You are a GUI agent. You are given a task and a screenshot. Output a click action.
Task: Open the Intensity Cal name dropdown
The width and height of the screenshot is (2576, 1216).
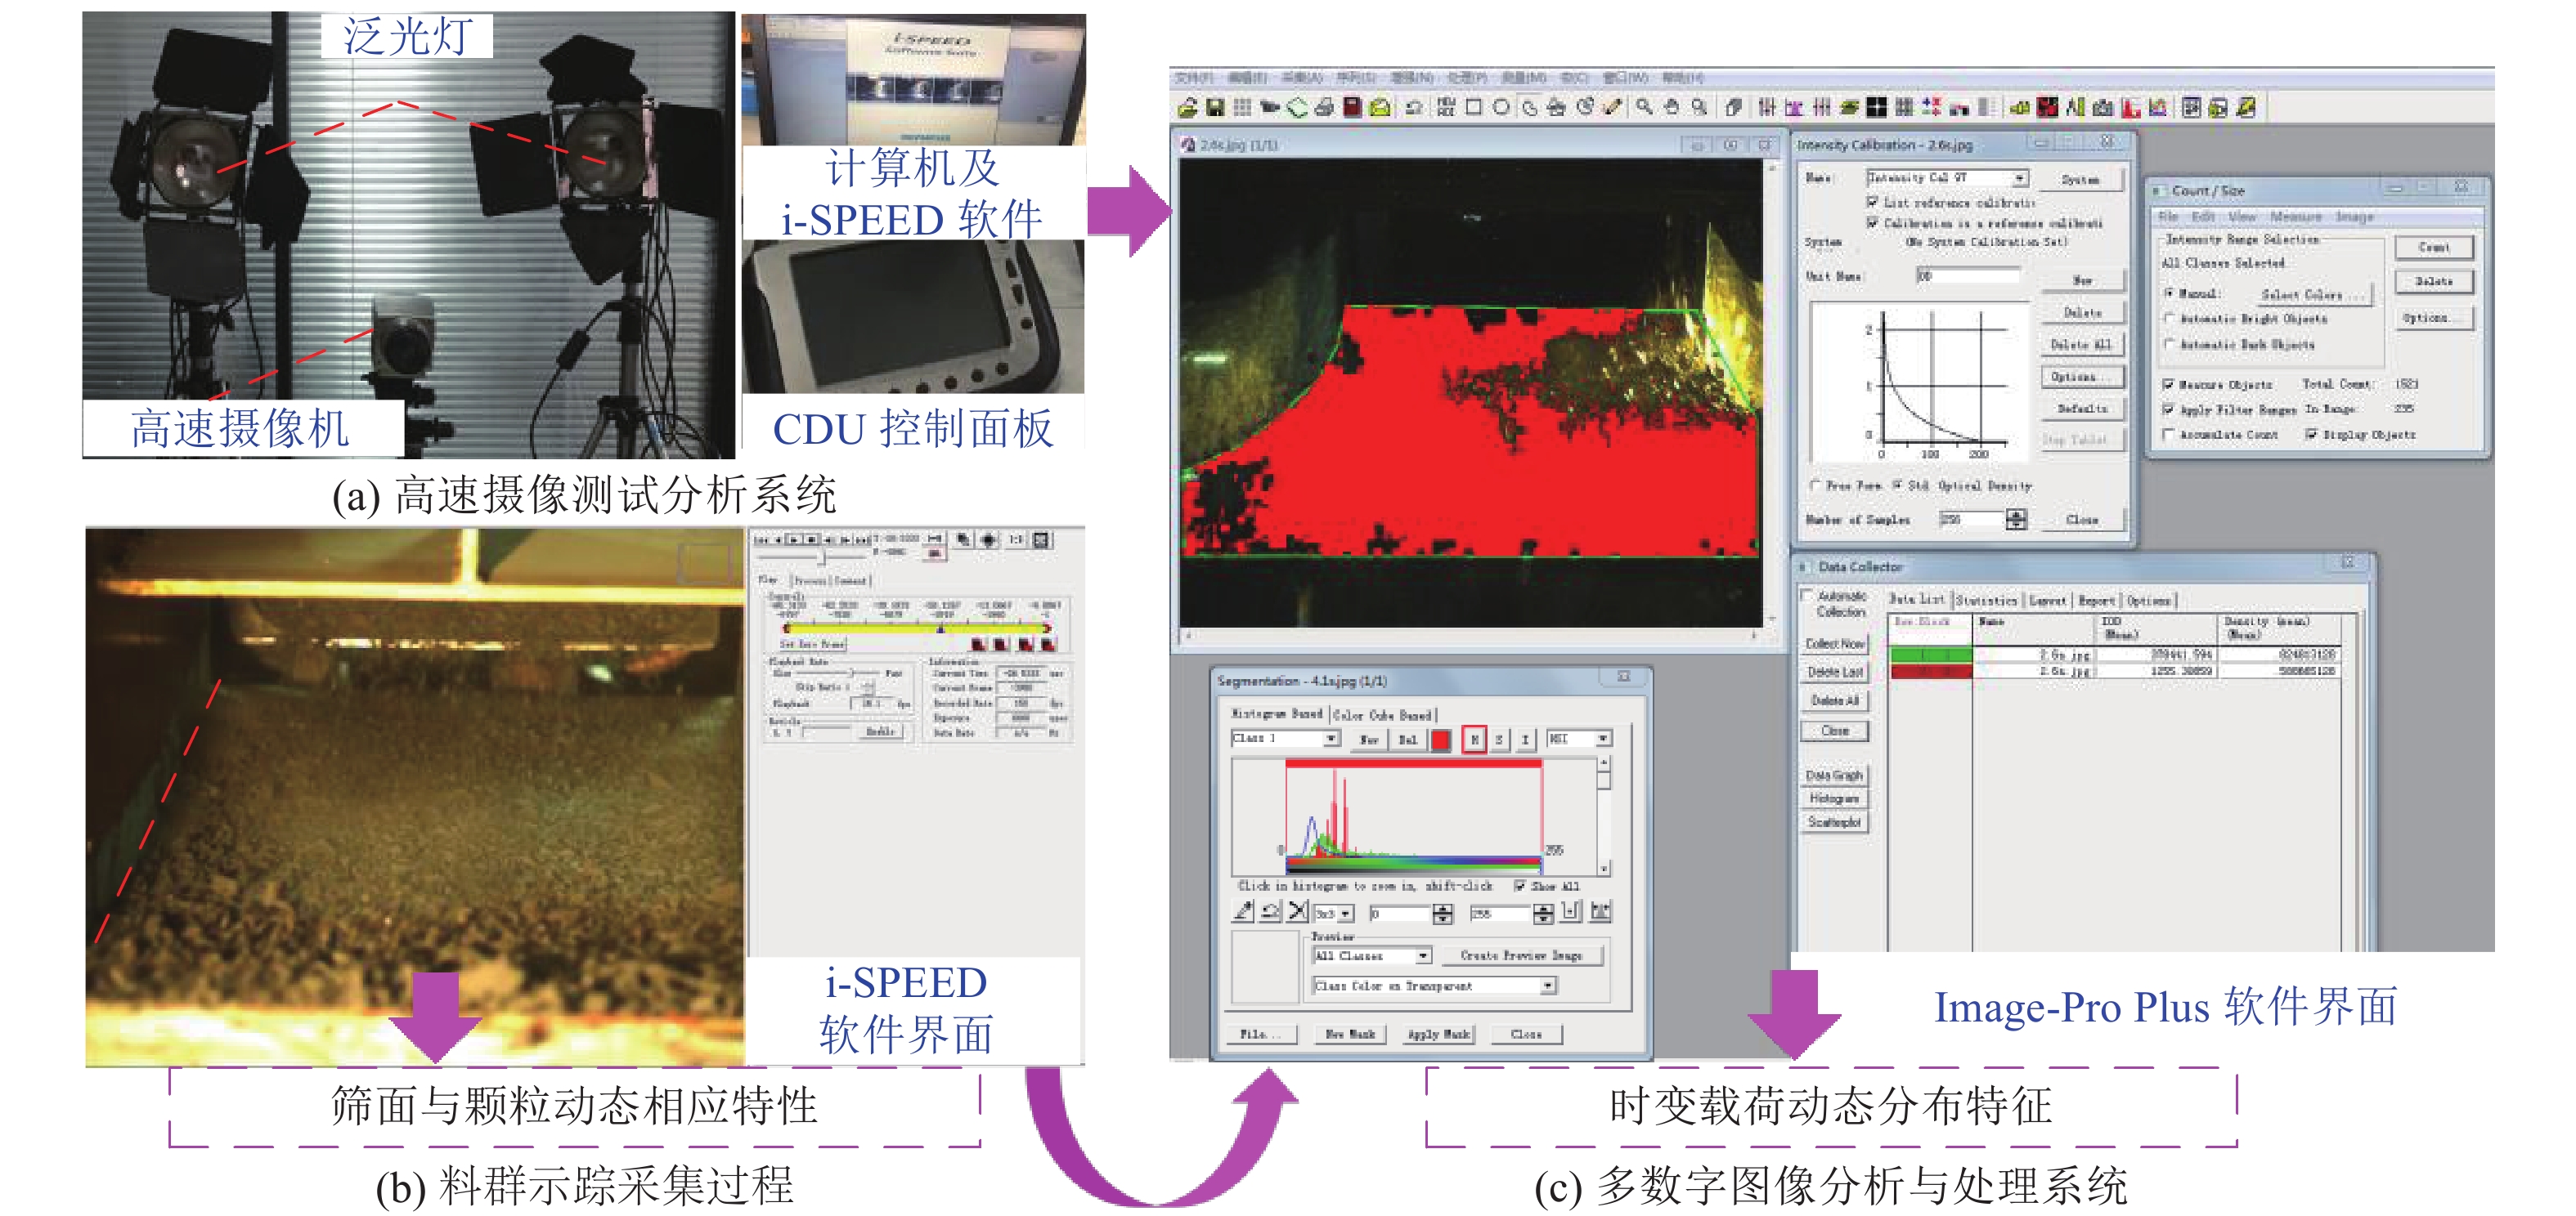click(x=2020, y=178)
